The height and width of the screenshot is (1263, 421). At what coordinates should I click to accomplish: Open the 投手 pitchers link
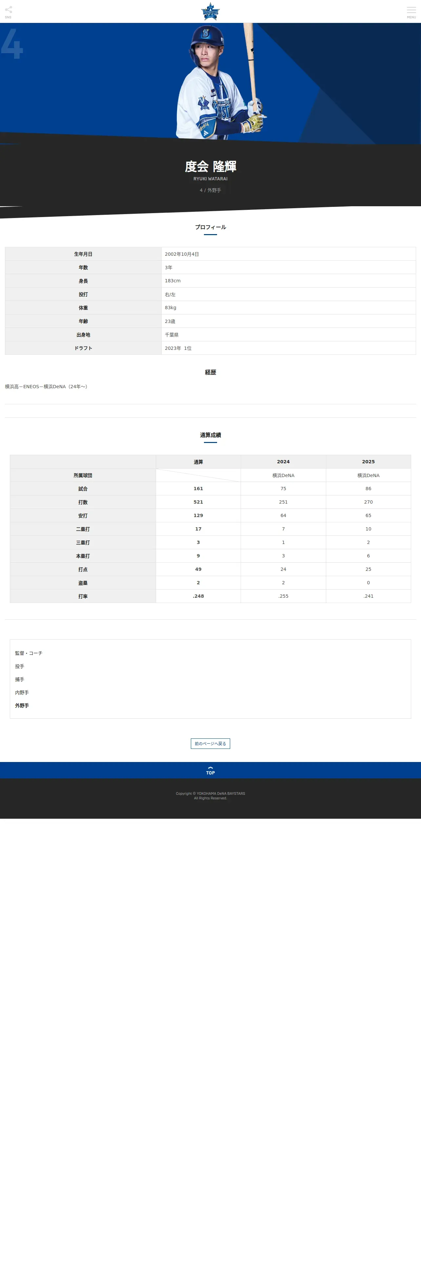tap(20, 666)
